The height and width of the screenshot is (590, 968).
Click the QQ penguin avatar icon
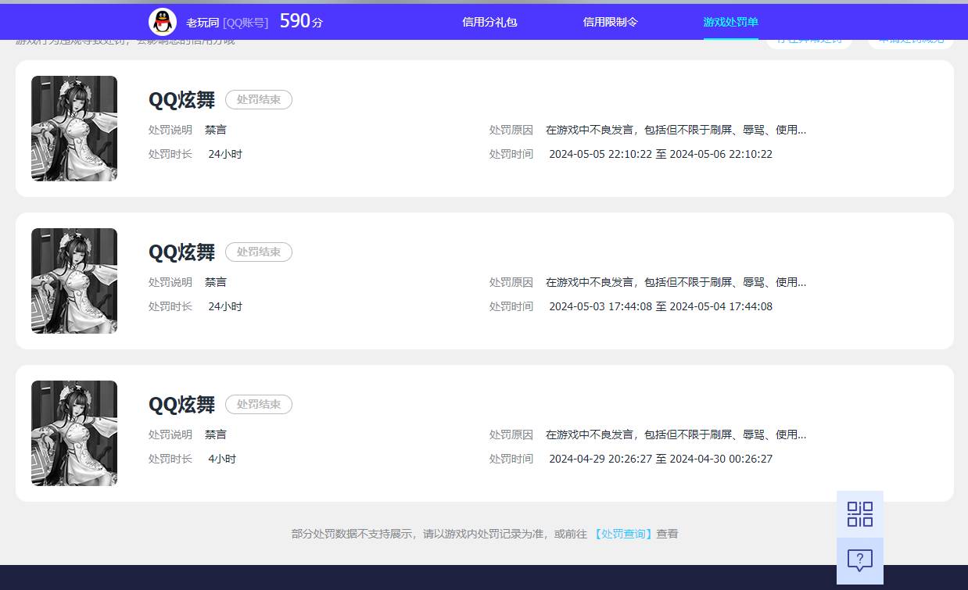click(162, 21)
